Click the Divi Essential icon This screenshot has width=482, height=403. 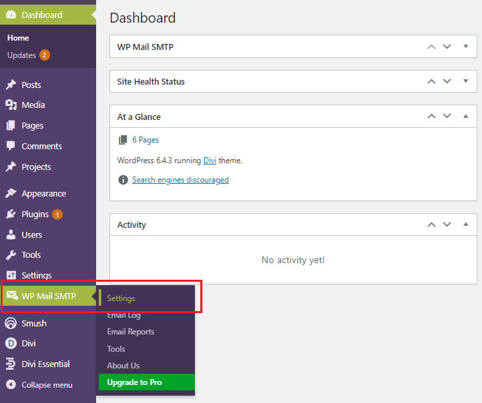[11, 364]
